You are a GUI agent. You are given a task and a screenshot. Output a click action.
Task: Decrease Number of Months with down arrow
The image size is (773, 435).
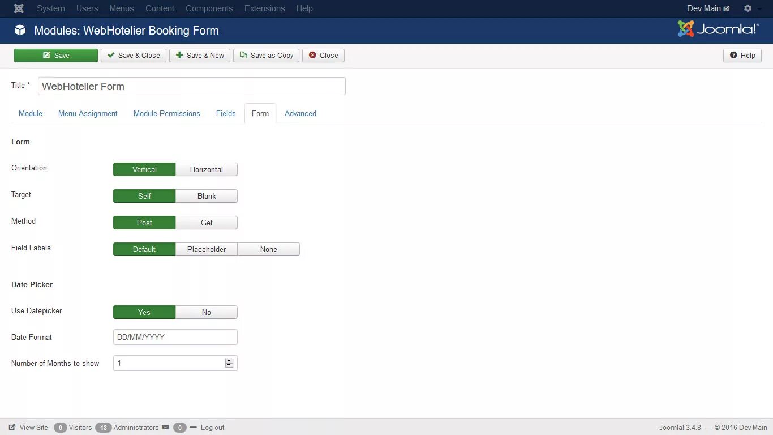[229, 365]
